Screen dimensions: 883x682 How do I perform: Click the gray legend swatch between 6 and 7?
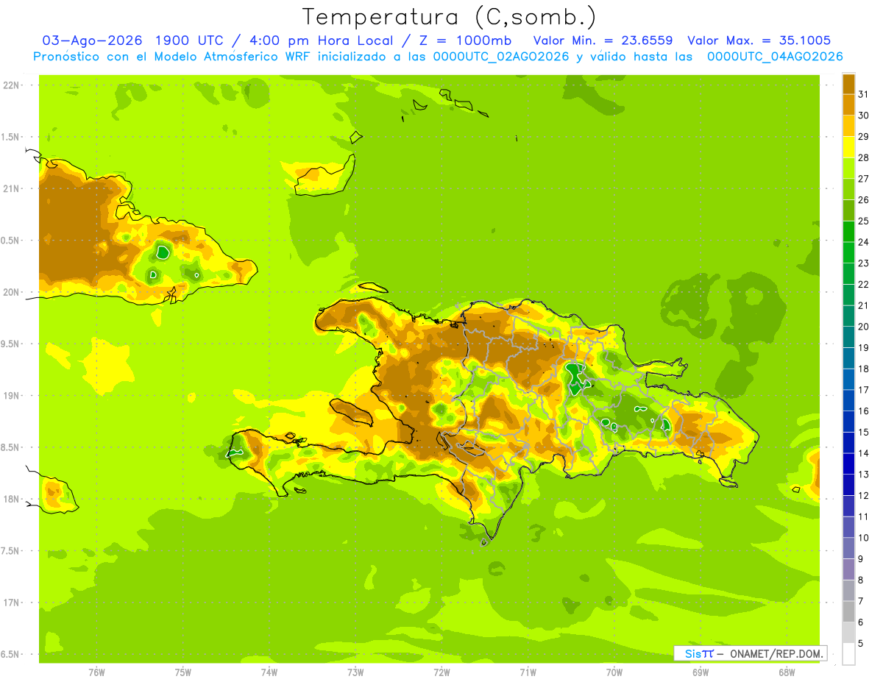tap(848, 611)
